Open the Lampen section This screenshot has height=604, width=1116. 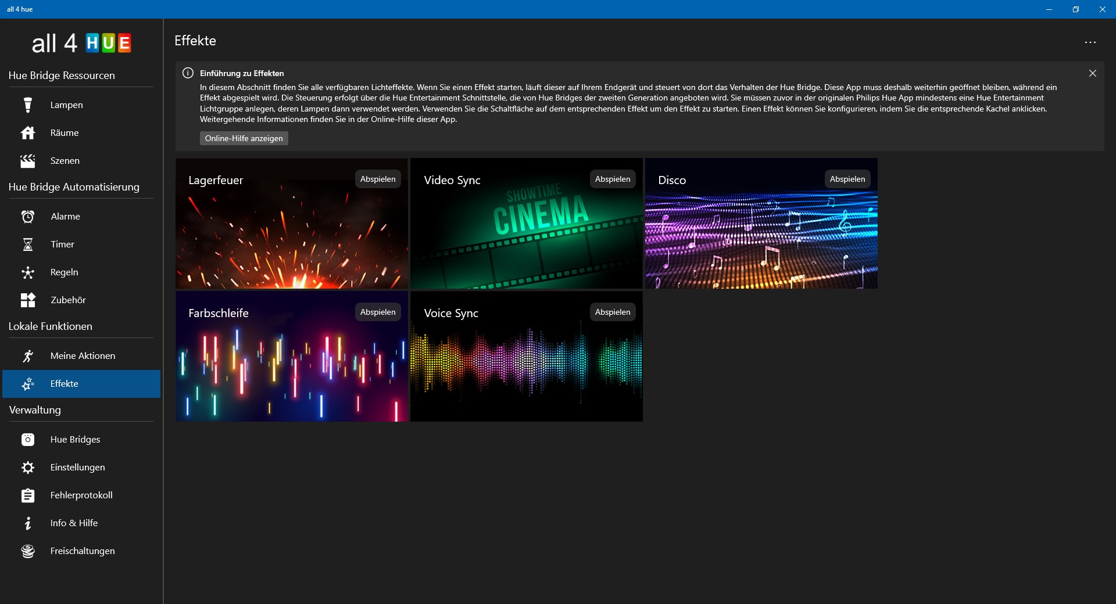[81, 105]
